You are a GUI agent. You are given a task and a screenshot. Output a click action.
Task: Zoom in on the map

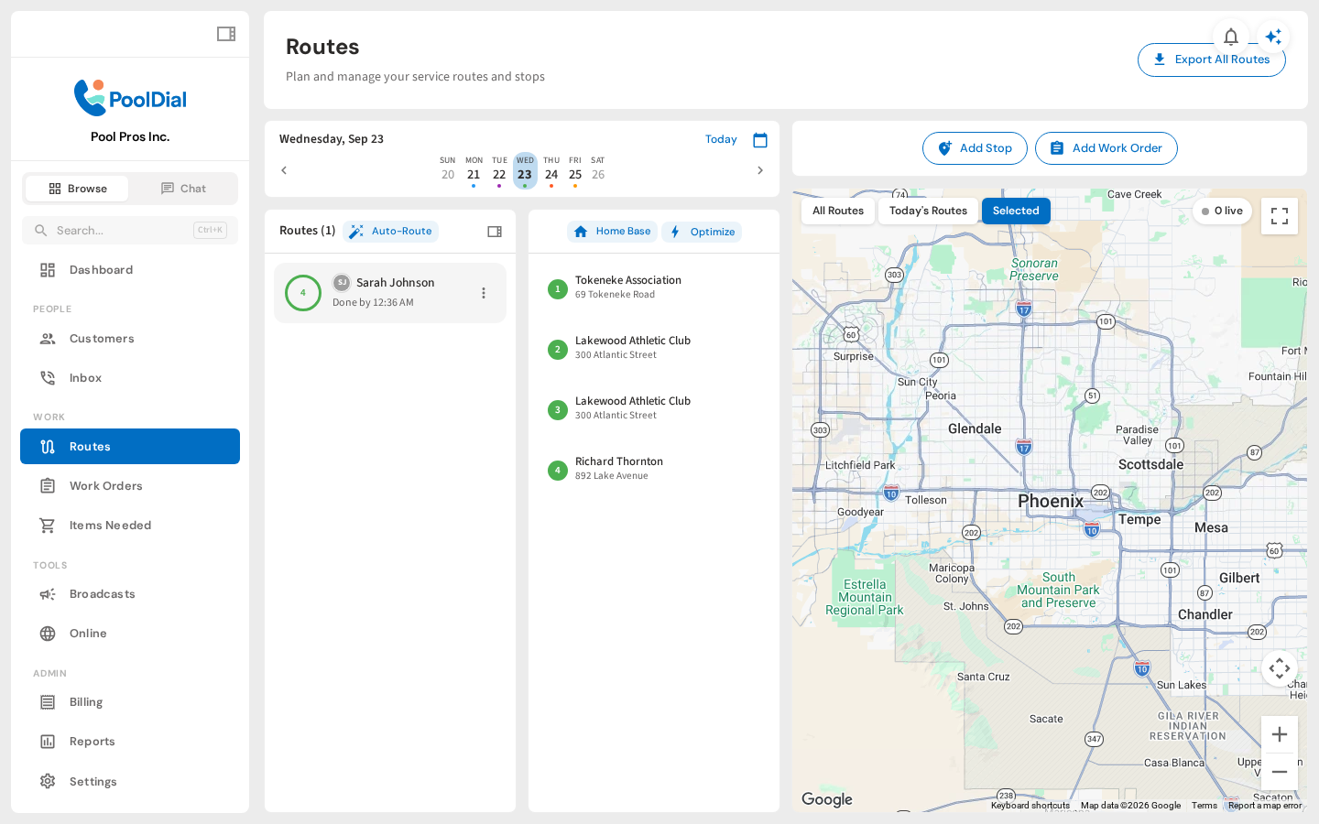tap(1280, 734)
